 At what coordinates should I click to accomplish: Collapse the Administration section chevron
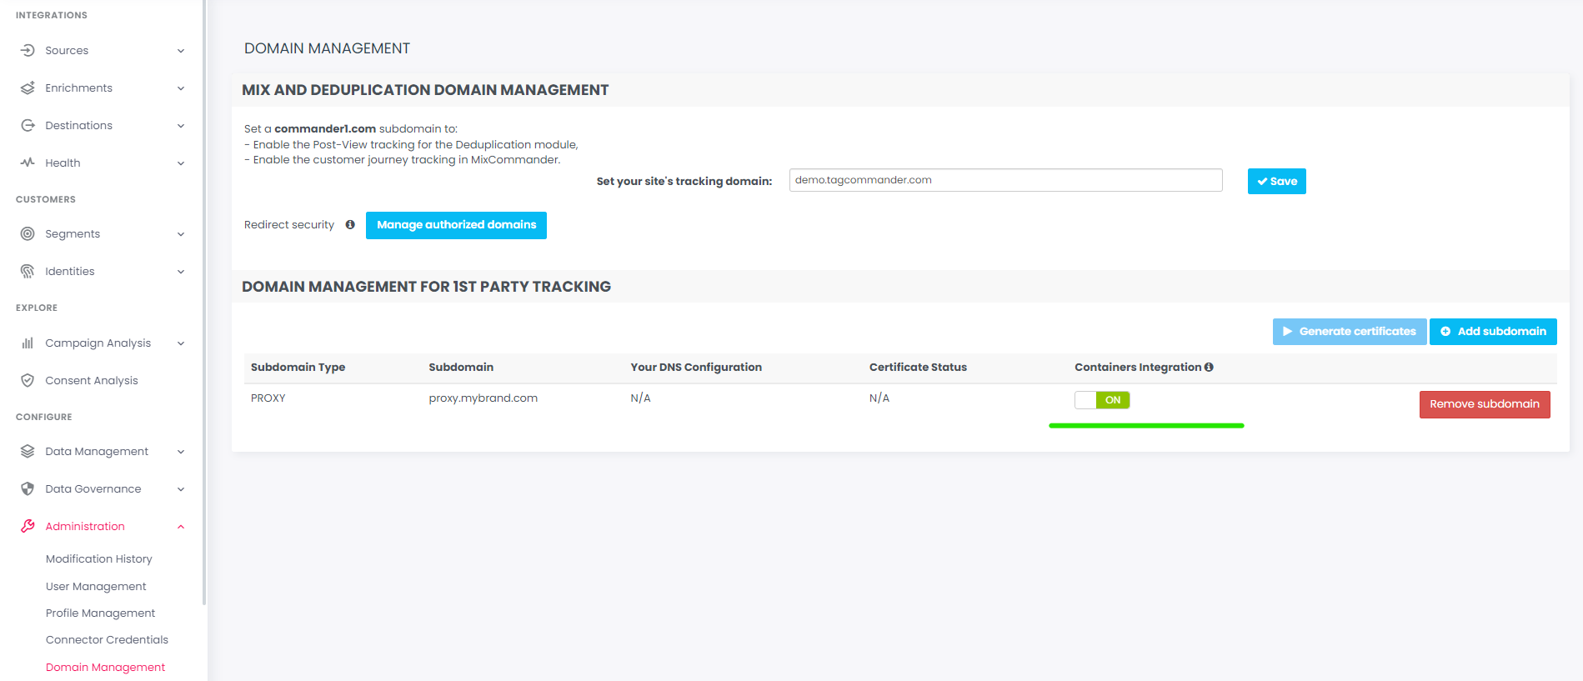[181, 527]
